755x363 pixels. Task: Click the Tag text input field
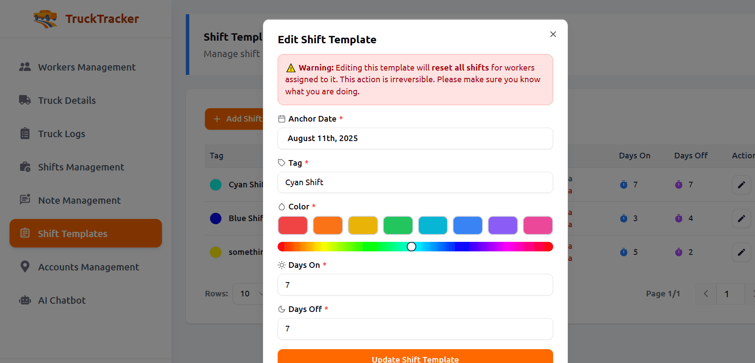click(x=415, y=183)
